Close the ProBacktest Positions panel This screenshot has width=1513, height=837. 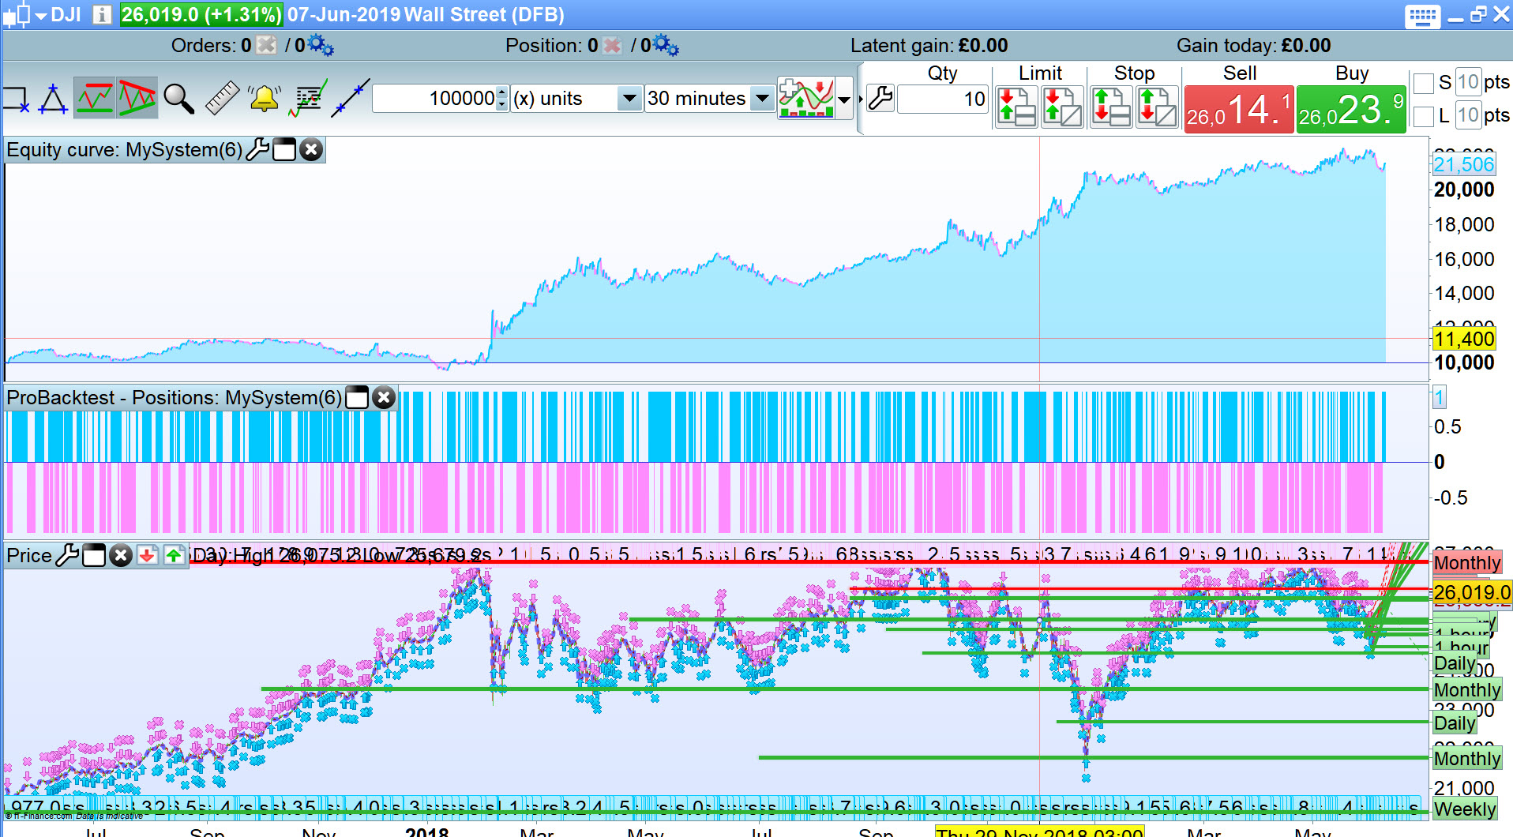click(x=384, y=397)
